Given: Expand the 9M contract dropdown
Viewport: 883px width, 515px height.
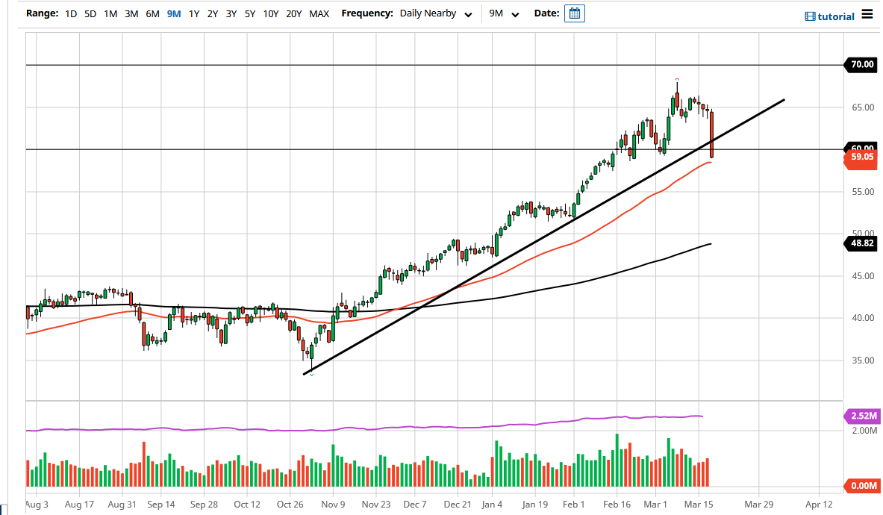Looking at the screenshot, I should pyautogui.click(x=501, y=13).
